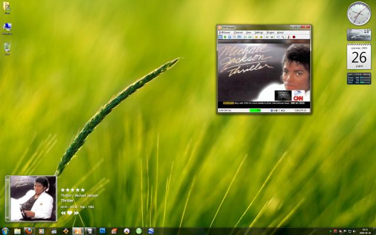Toggle the heart favorite icon for Thriller
The image size is (376, 235).
pos(69,213)
